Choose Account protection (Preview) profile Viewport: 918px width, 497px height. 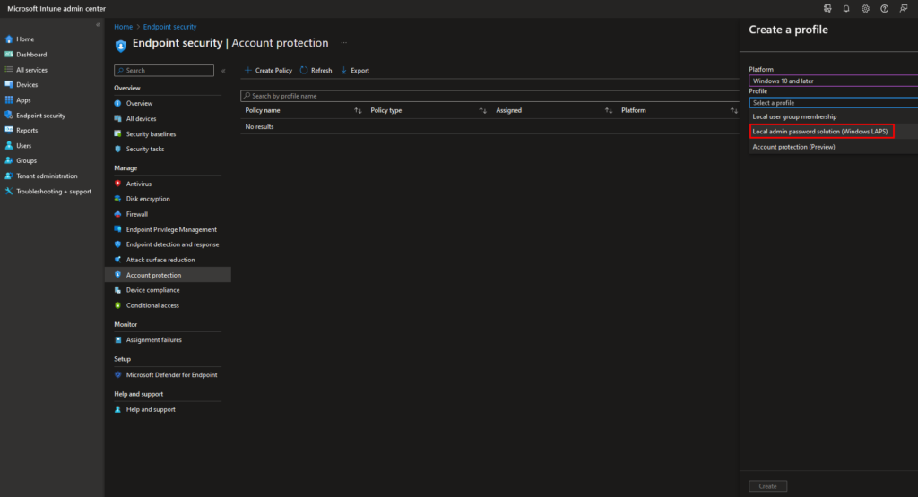point(794,147)
